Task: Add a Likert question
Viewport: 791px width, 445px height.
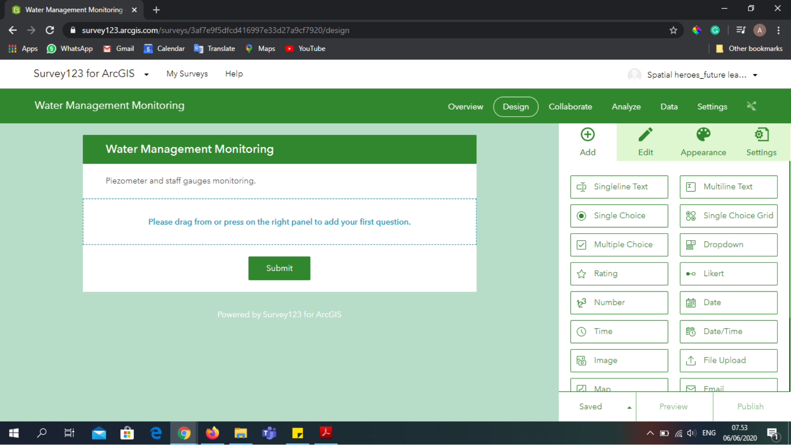Action: pos(728,274)
